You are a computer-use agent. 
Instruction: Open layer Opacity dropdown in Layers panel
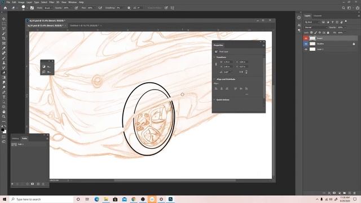pos(345,28)
